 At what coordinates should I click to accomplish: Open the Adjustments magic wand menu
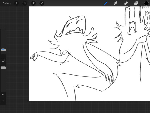click(x=25, y=3)
